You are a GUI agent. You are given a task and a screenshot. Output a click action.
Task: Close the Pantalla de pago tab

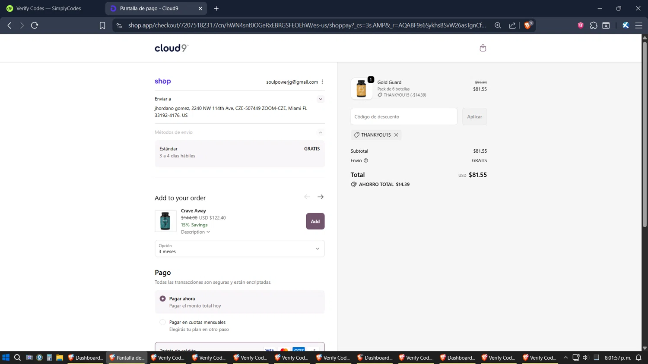coord(200,8)
